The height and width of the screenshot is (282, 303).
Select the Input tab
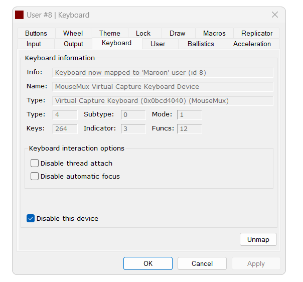pyautogui.click(x=34, y=44)
